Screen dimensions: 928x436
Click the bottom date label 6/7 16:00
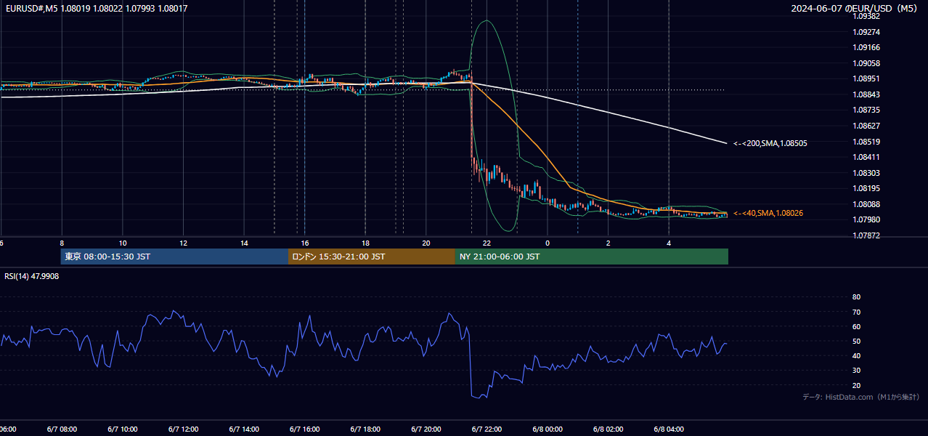point(305,429)
